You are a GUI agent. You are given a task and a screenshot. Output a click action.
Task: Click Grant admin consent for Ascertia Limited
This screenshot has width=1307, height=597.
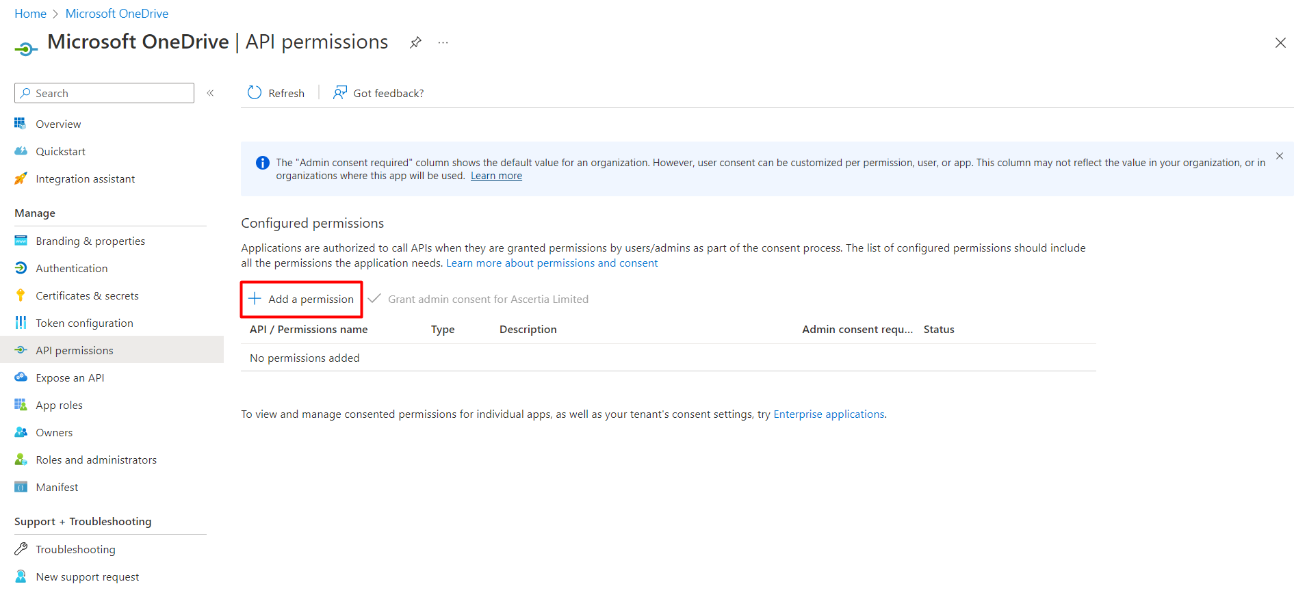pyautogui.click(x=478, y=299)
